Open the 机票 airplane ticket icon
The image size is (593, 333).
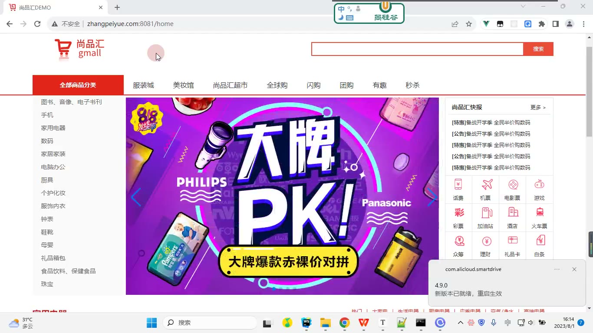pyautogui.click(x=487, y=184)
